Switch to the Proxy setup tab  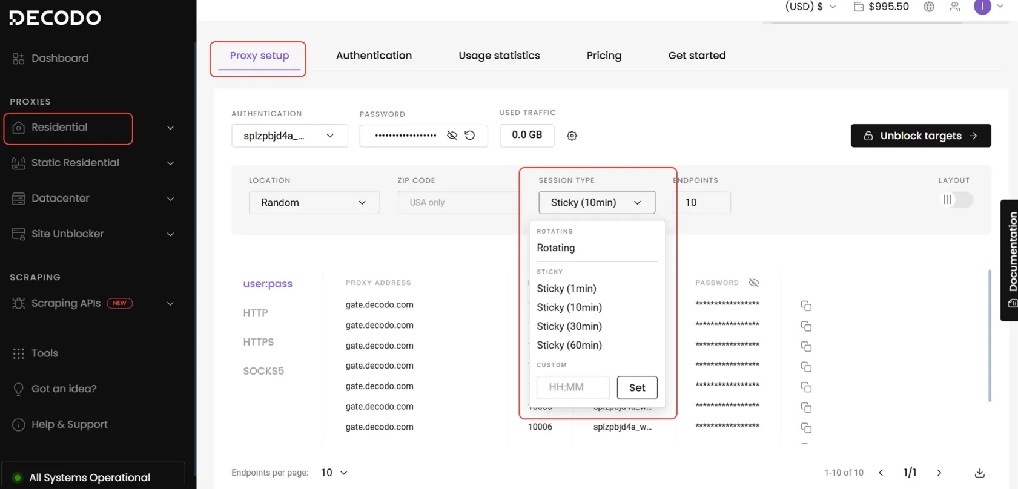[x=259, y=56]
